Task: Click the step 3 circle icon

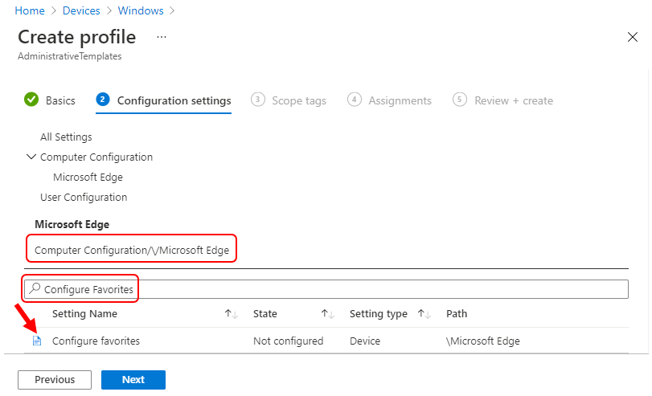Action: point(258,100)
